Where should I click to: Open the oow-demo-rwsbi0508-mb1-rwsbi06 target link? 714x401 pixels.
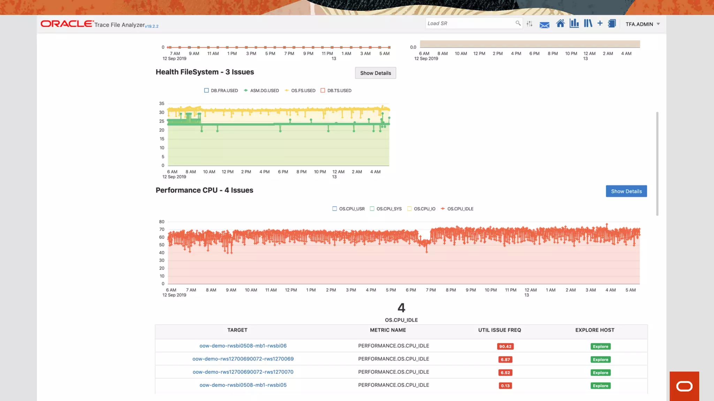(x=243, y=346)
